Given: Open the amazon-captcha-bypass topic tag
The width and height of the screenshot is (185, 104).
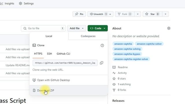Looking at the screenshot, I should point(127,54).
